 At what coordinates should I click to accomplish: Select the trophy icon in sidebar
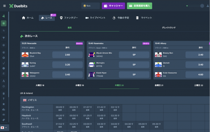pyautogui.click(x=3, y=38)
